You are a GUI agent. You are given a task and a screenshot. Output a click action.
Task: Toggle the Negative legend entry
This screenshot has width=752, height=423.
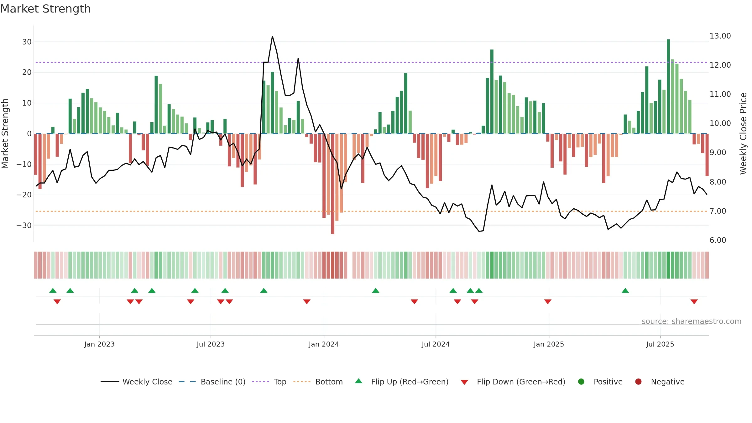660,382
